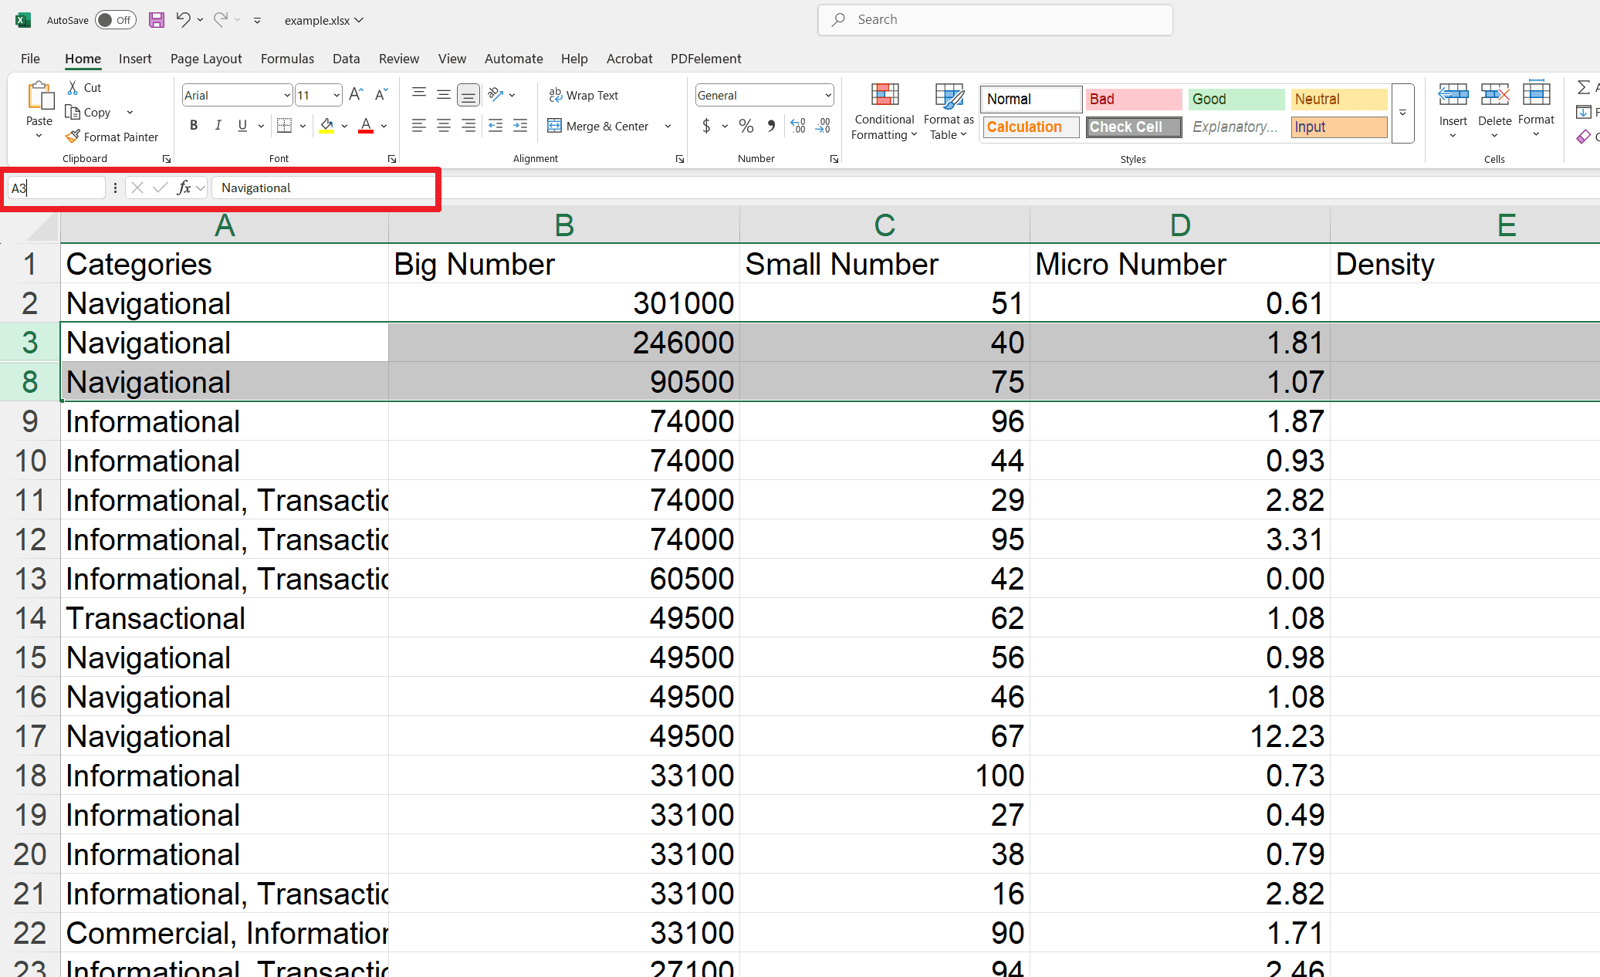Switch to Review tab
Viewport: 1600px width, 977px height.
click(x=399, y=59)
